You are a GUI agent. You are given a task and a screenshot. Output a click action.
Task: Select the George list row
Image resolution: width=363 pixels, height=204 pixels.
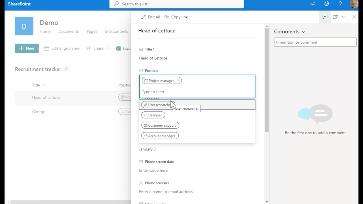[73, 112]
